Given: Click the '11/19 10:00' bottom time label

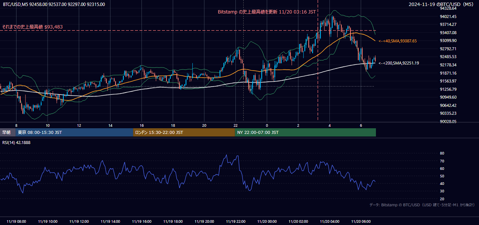Looking at the screenshot, I should 48,222.
